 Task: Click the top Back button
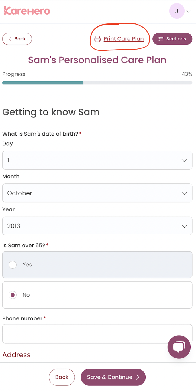[17, 39]
